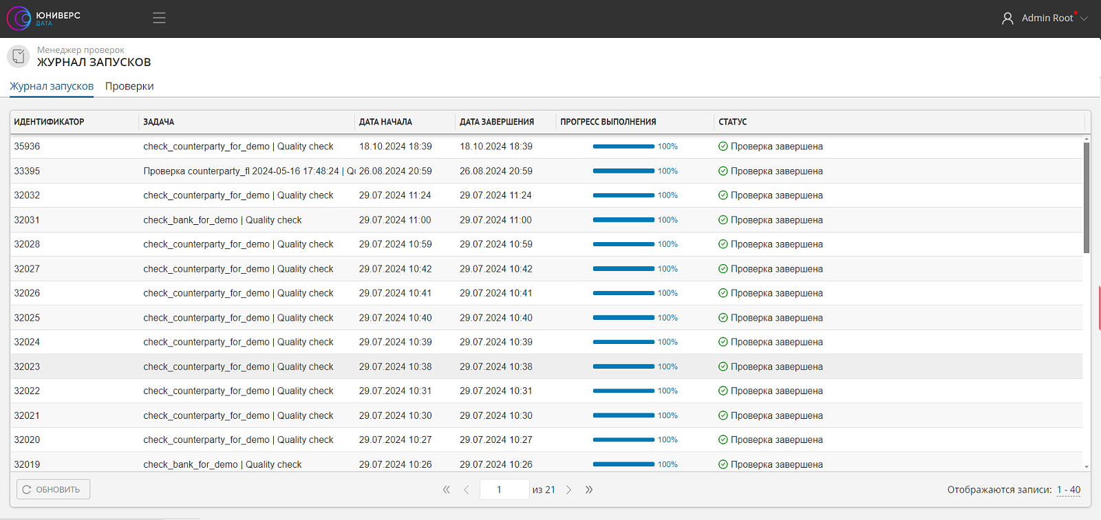Click Проверка завершена status in row 32024

tap(777, 342)
